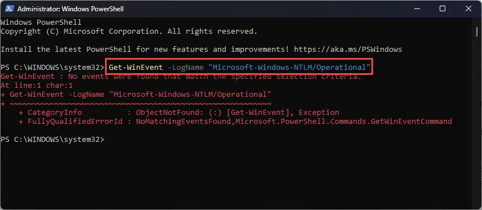Close the Administrator PowerShell window
The height and width of the screenshot is (210, 482).
(468, 8)
